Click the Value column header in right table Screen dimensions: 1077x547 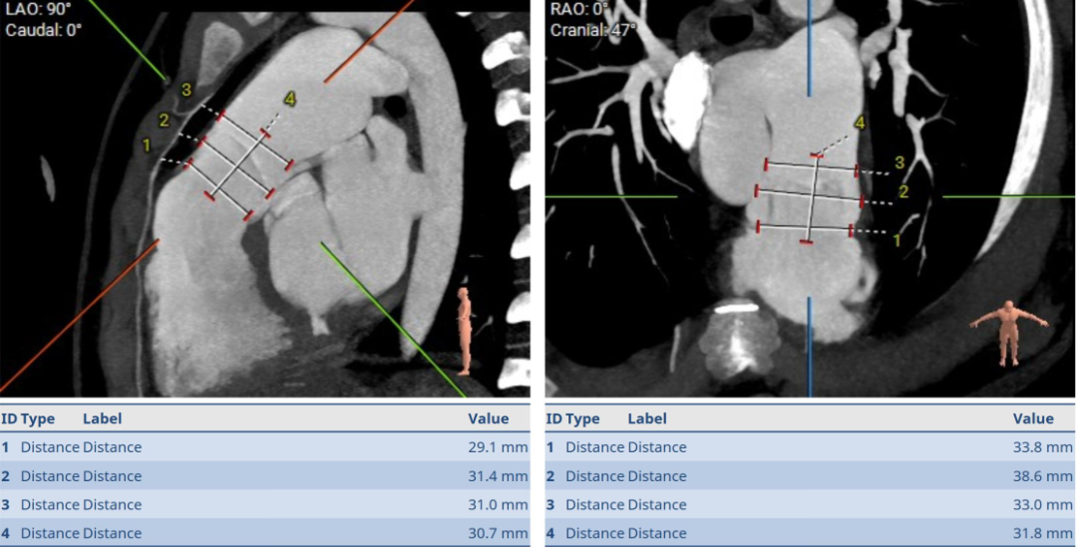click(x=1033, y=418)
